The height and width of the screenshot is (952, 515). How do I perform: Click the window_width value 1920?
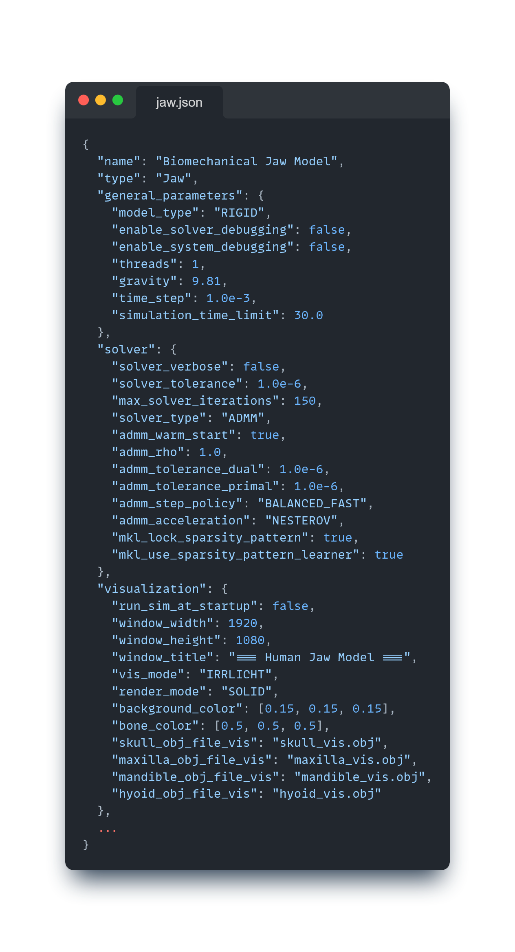242,623
